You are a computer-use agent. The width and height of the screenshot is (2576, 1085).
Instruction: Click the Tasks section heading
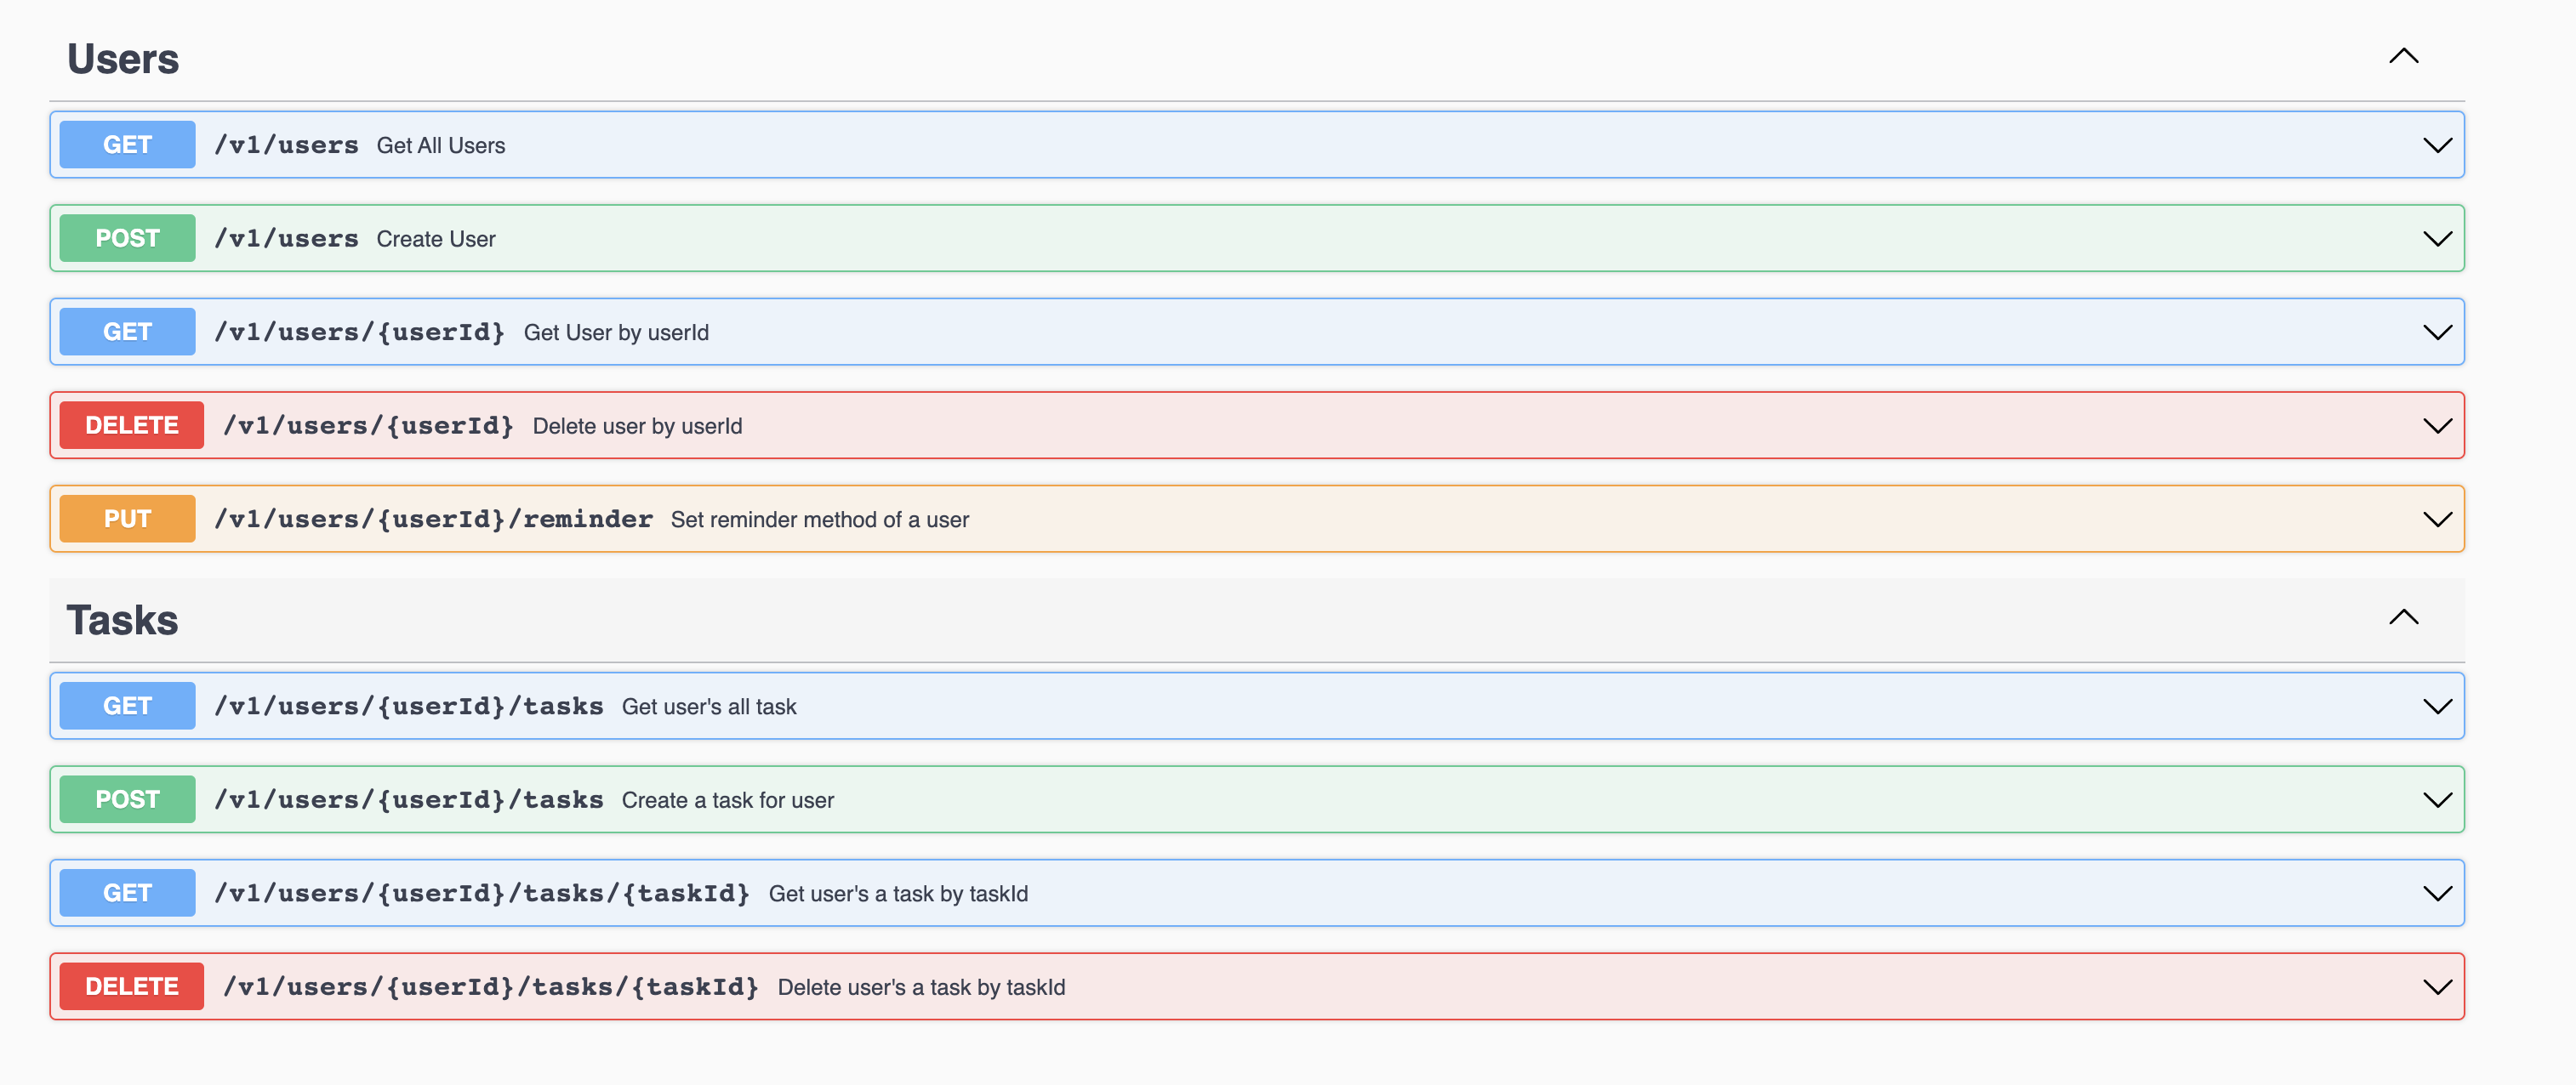(122, 621)
